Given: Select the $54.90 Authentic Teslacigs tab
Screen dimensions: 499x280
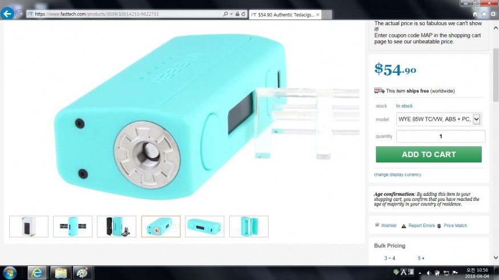Looking at the screenshot, I should (285, 15).
